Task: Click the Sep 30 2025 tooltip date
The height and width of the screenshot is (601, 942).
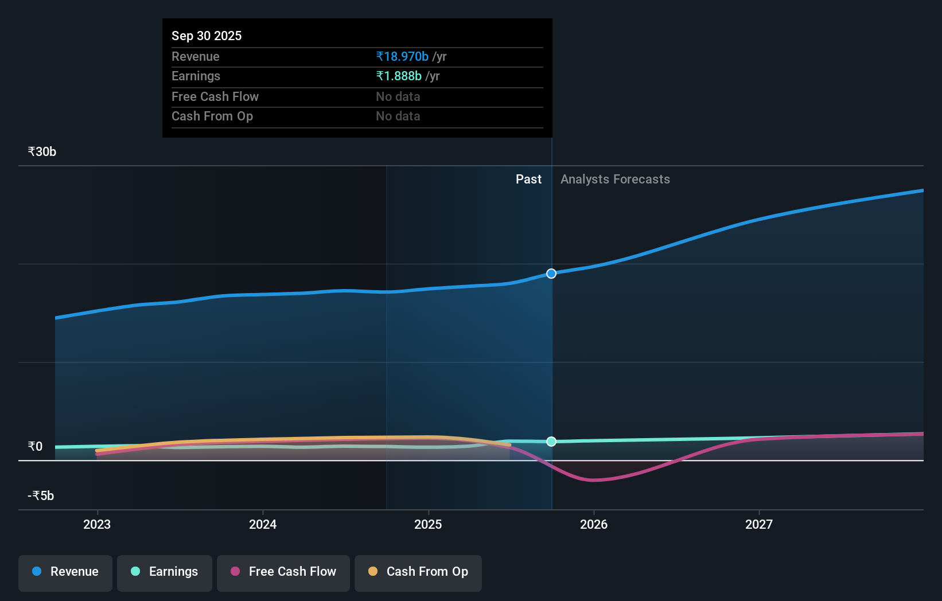Action: click(207, 36)
